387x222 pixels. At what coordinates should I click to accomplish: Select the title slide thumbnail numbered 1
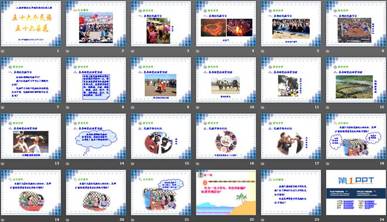point(31,23)
